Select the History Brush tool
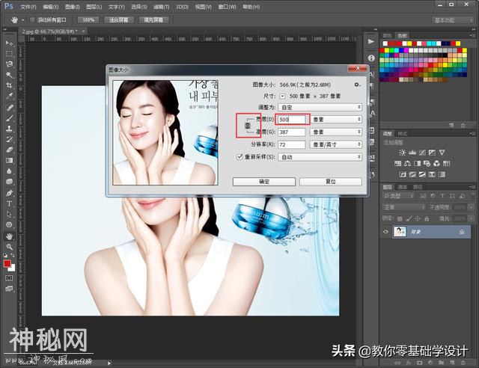479x368 pixels. coord(9,139)
